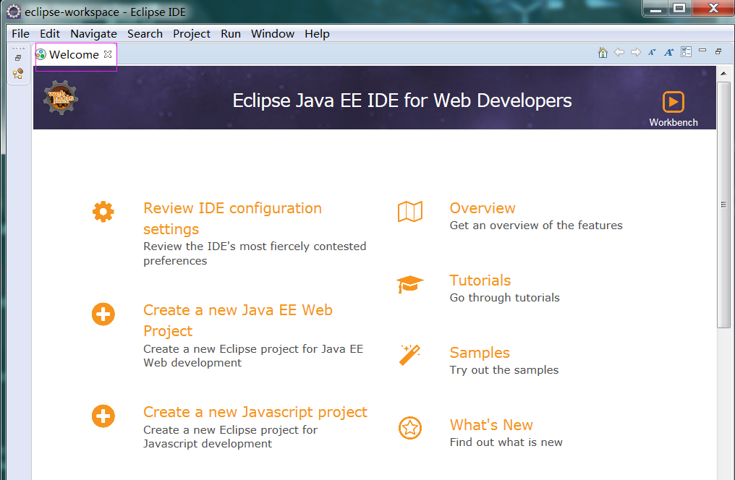Open the Window menu
Image resolution: width=735 pixels, height=480 pixels.
pos(272,33)
